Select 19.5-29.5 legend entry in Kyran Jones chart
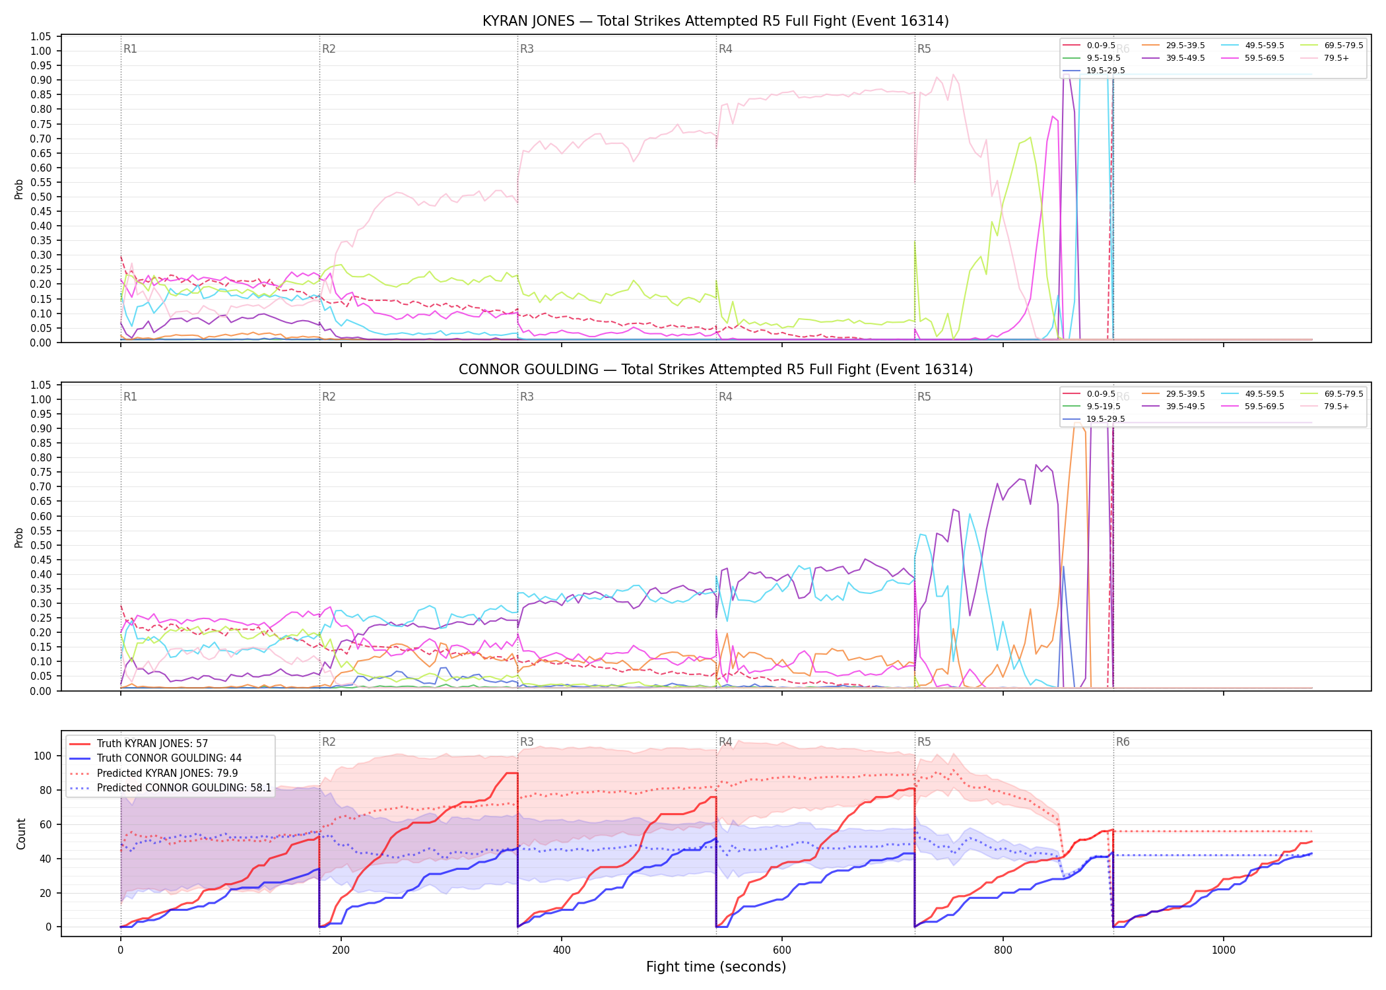 (1094, 71)
